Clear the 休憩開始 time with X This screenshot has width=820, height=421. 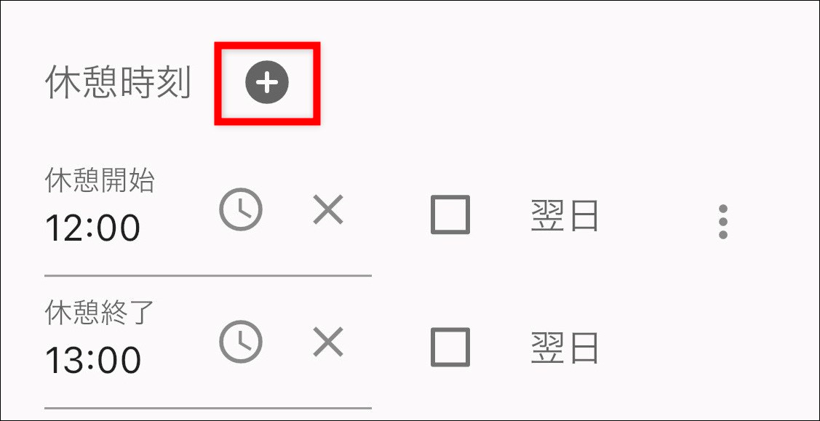click(x=328, y=209)
